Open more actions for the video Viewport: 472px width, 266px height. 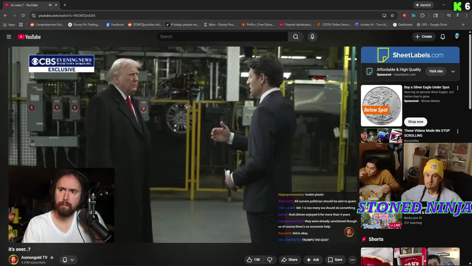(353, 260)
